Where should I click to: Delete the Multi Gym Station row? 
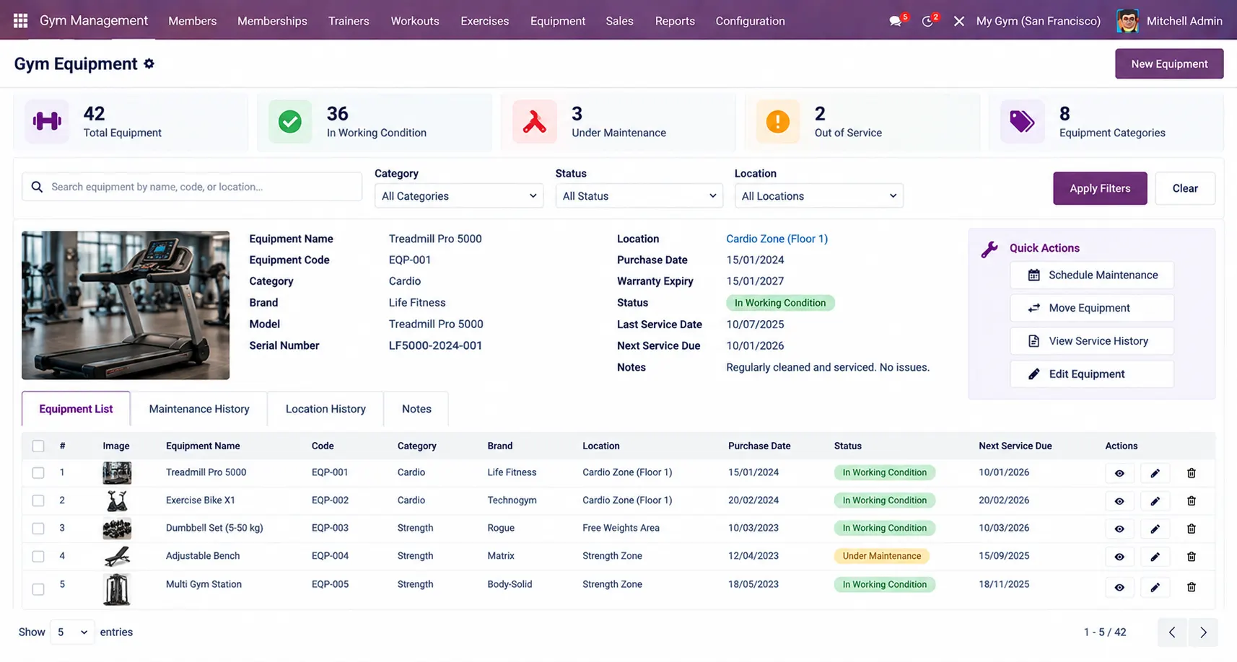tap(1192, 587)
